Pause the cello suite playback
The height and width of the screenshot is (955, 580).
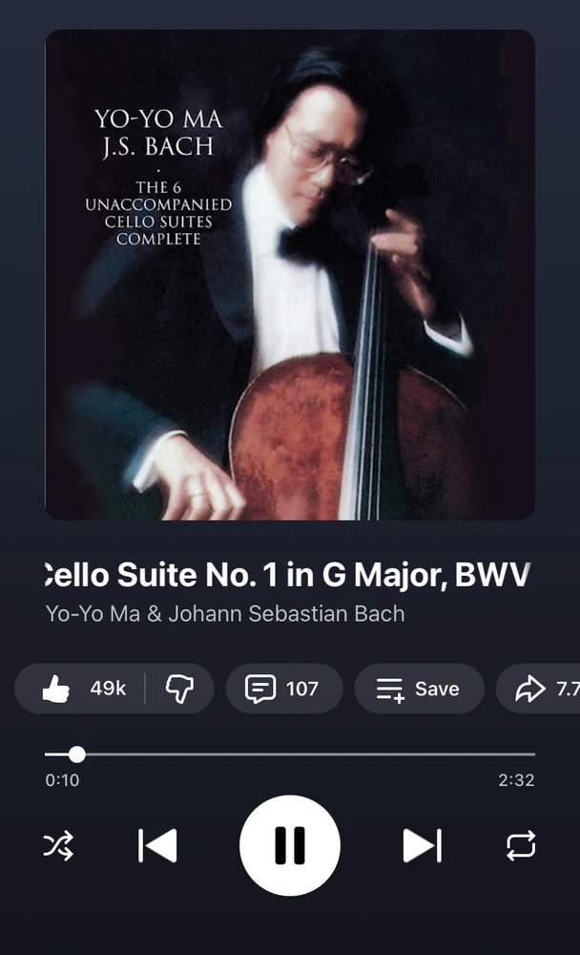click(290, 845)
